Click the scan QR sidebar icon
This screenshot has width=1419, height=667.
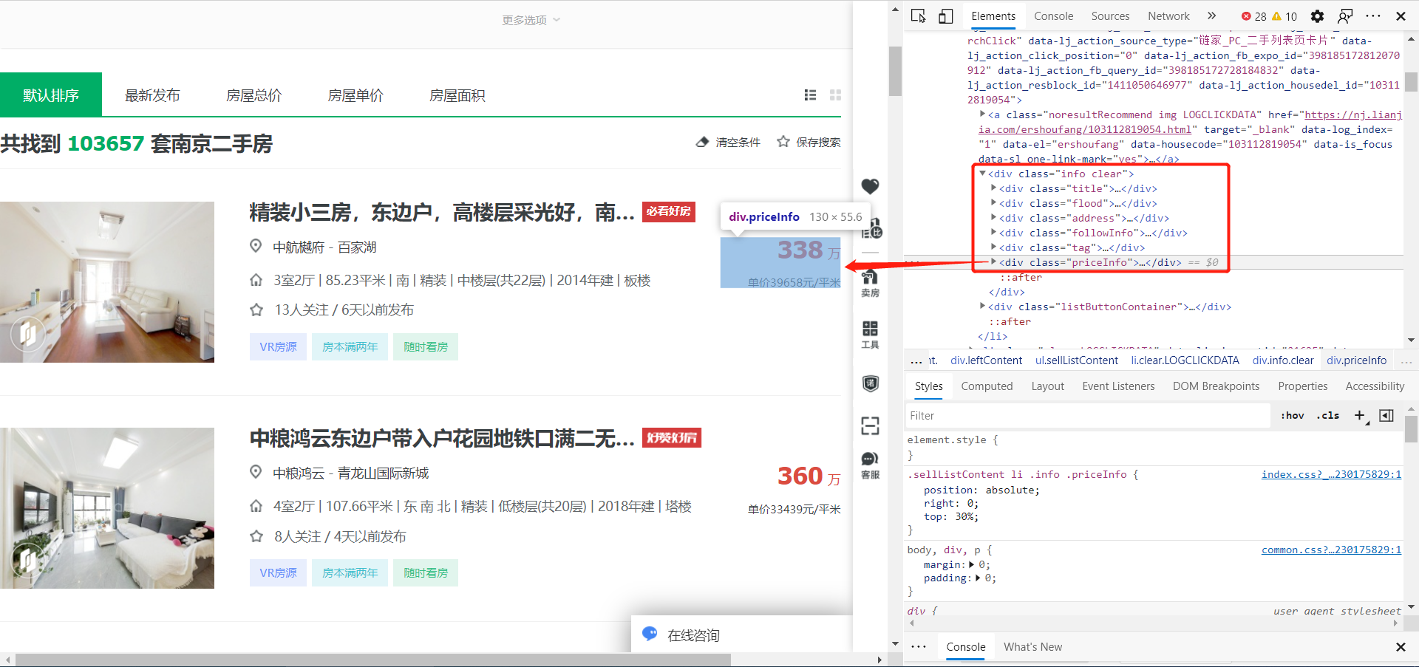[x=871, y=425]
